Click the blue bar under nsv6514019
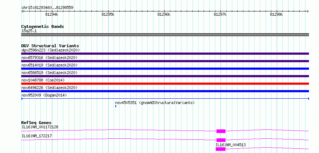 (165, 69)
